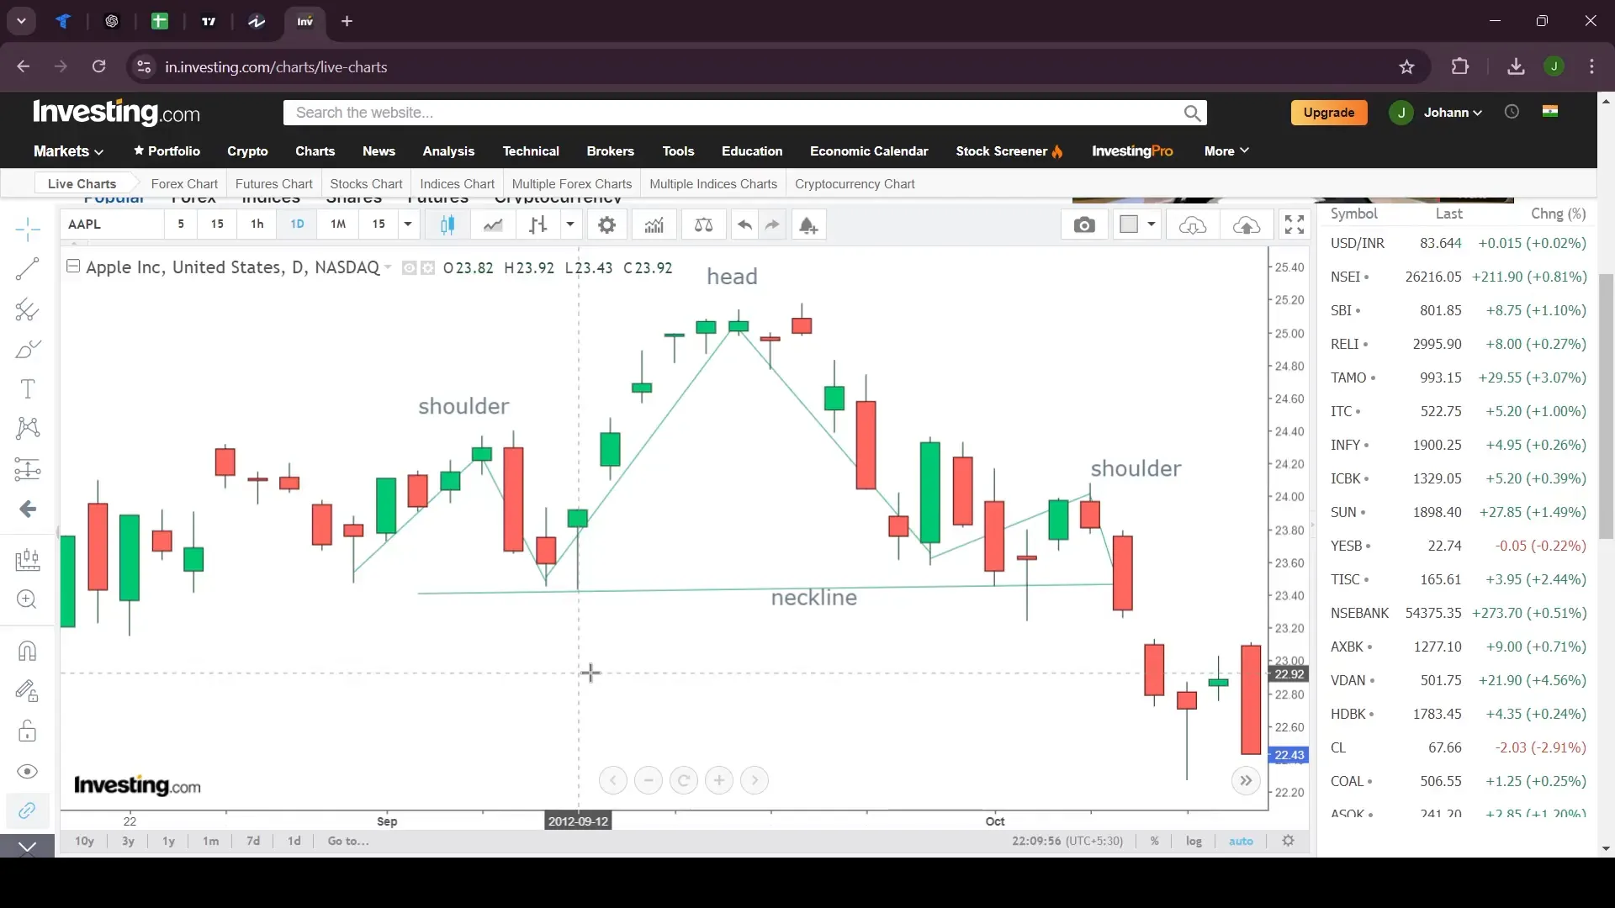1615x908 pixels.
Task: Expand the Apple Inc title dropdown
Action: 388,267
